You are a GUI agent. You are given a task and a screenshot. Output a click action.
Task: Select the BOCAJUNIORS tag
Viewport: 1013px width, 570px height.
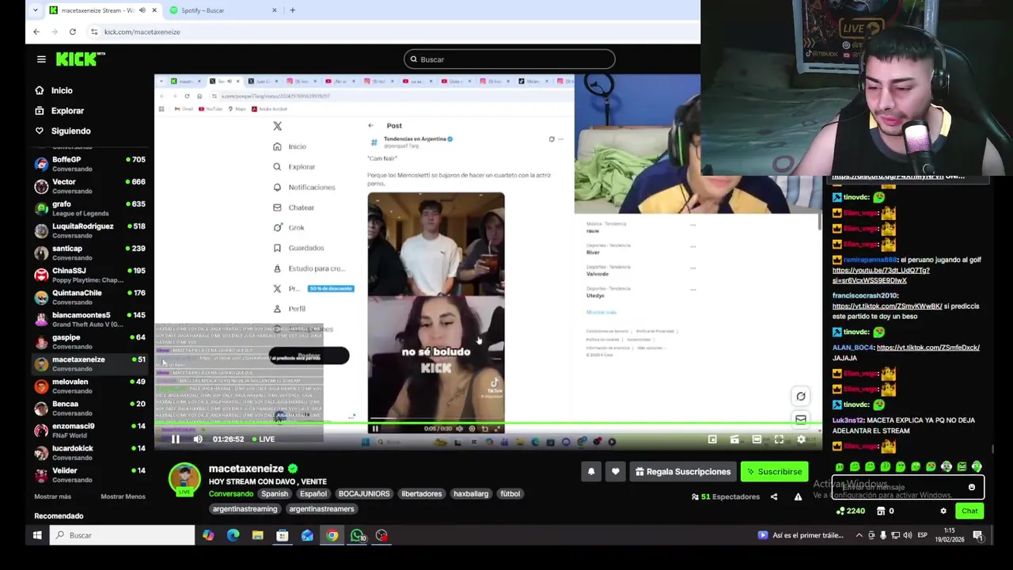click(x=364, y=494)
